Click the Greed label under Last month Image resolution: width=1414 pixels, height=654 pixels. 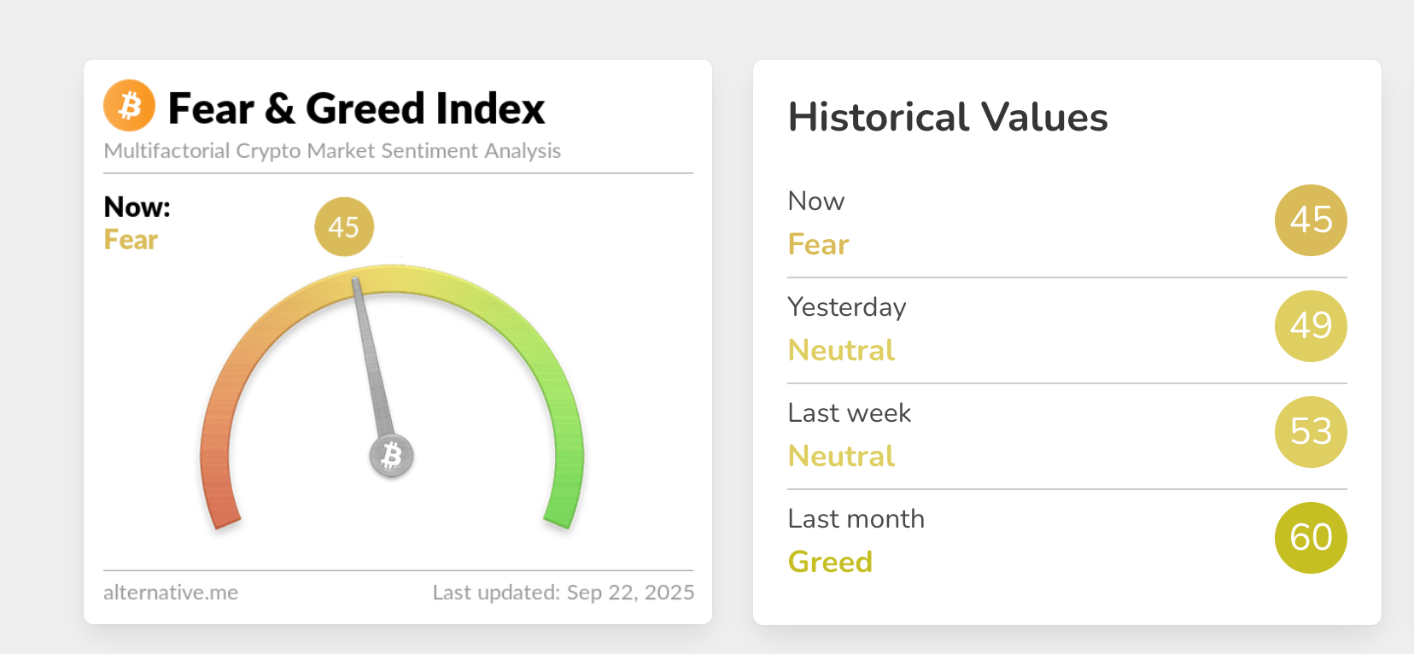point(830,562)
